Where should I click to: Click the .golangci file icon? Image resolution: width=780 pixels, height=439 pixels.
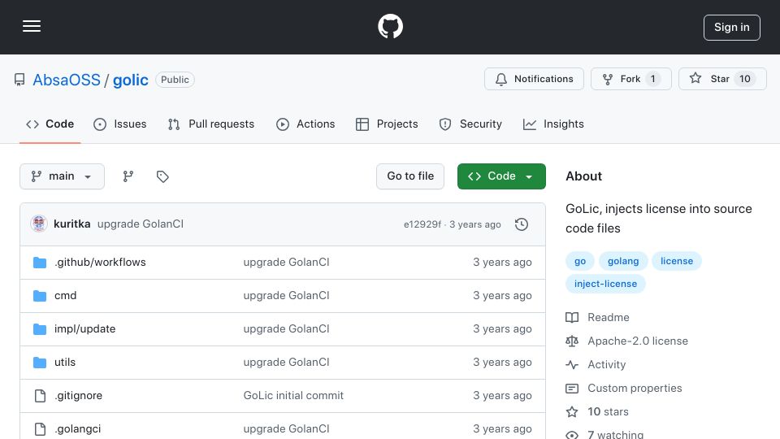coord(41,429)
